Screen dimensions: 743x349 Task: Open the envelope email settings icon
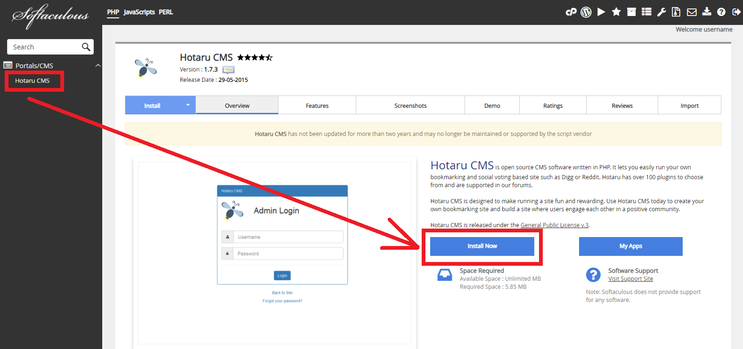[692, 12]
